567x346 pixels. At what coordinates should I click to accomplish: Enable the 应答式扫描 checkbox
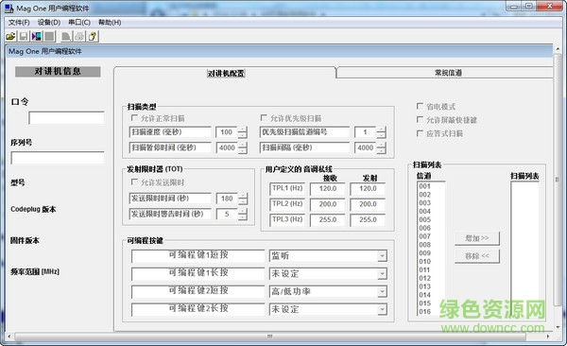[x=420, y=133]
